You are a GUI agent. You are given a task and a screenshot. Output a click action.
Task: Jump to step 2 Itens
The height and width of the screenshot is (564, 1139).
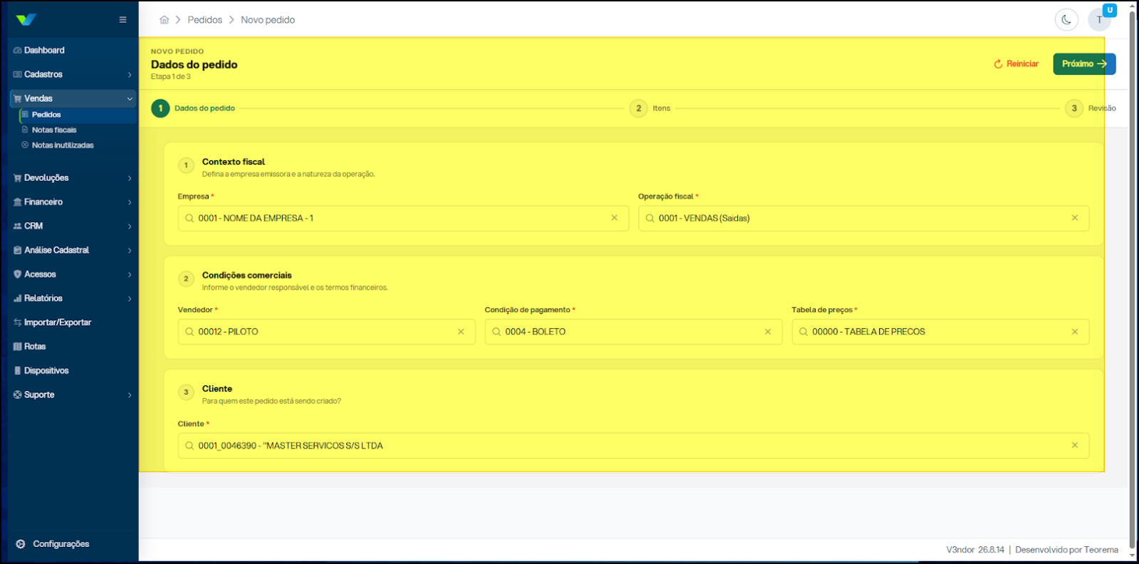pyautogui.click(x=650, y=108)
